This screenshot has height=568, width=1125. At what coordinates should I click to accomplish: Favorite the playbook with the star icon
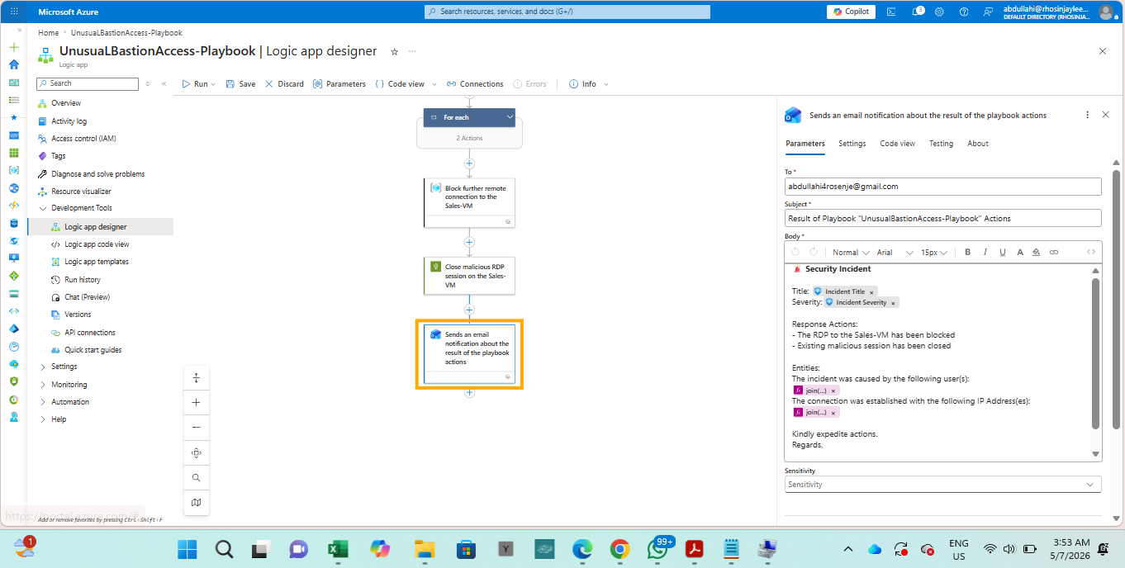pyautogui.click(x=394, y=52)
